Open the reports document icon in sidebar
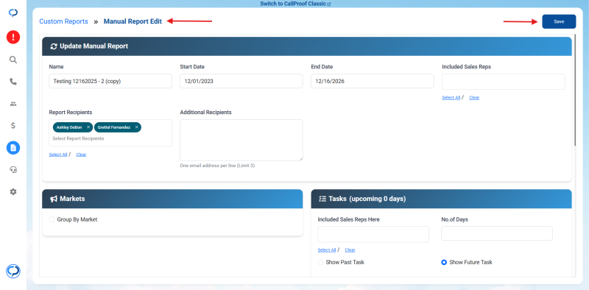Image resolution: width=589 pixels, height=290 pixels. click(x=13, y=148)
